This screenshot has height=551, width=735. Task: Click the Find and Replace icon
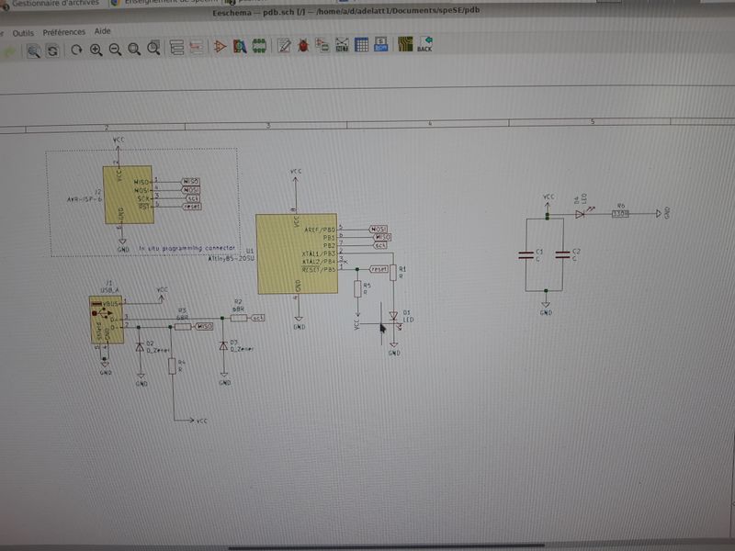[53, 50]
